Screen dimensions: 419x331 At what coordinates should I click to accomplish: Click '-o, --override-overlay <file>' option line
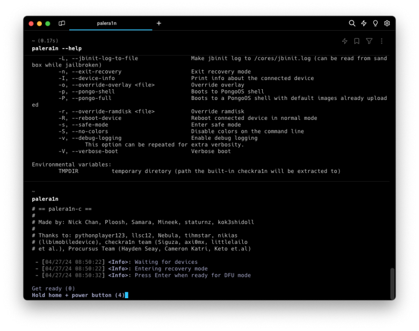coord(151,85)
